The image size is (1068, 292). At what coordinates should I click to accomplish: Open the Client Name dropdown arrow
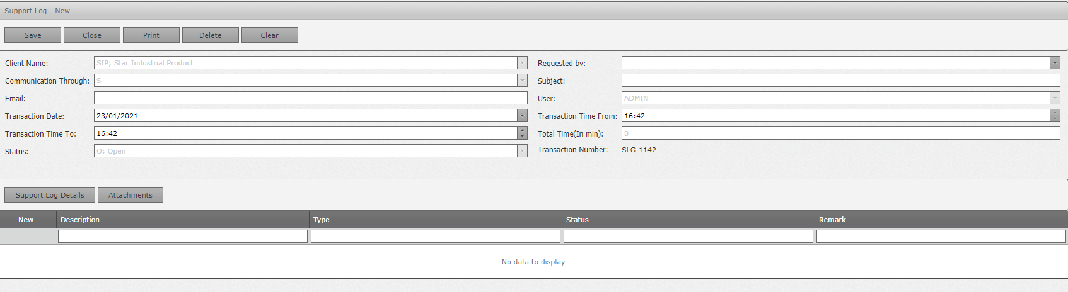pos(522,63)
